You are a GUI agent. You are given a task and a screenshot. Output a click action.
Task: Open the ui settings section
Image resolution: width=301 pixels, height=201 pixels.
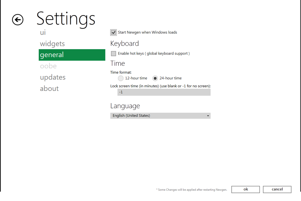pyautogui.click(x=43, y=32)
